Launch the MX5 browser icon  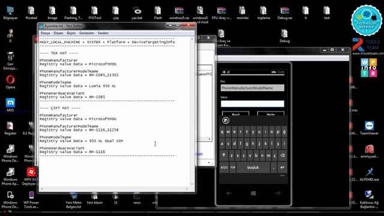click(10, 105)
